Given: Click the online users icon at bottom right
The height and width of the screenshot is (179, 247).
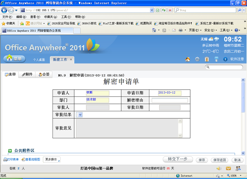Looking at the screenshot, I should tap(238, 168).
